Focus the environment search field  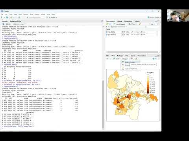click(x=152, y=27)
